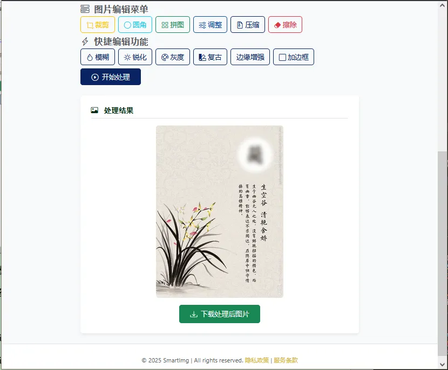
Task: Open the 服务条款 terms of service link
Action: click(286, 360)
